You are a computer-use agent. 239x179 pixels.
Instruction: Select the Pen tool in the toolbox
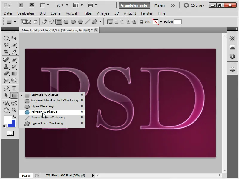click(6, 88)
